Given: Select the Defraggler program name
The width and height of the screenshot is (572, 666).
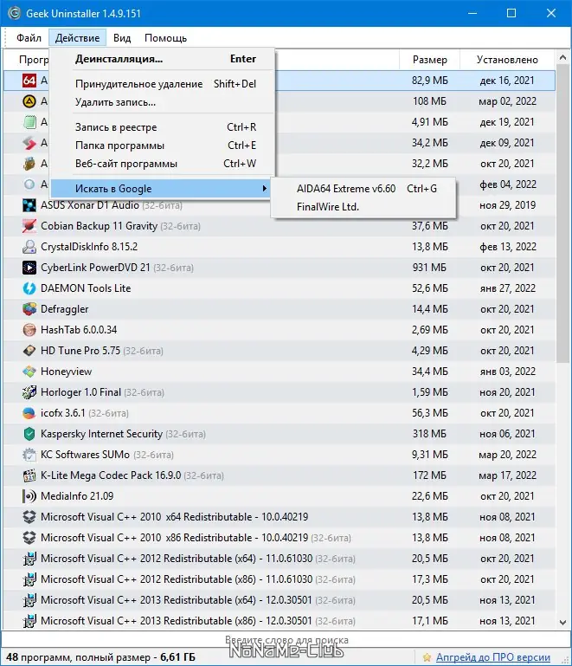Looking at the screenshot, I should 65,309.
